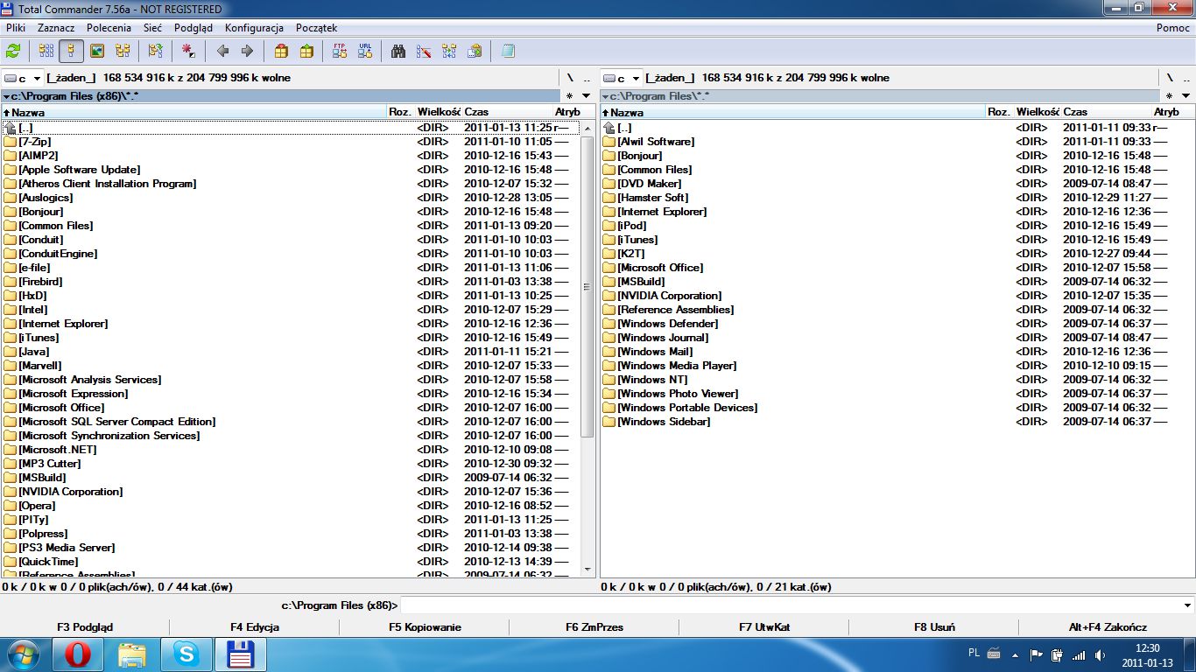
Task: Click the F5 Kopiowanie button
Action: pos(425,626)
